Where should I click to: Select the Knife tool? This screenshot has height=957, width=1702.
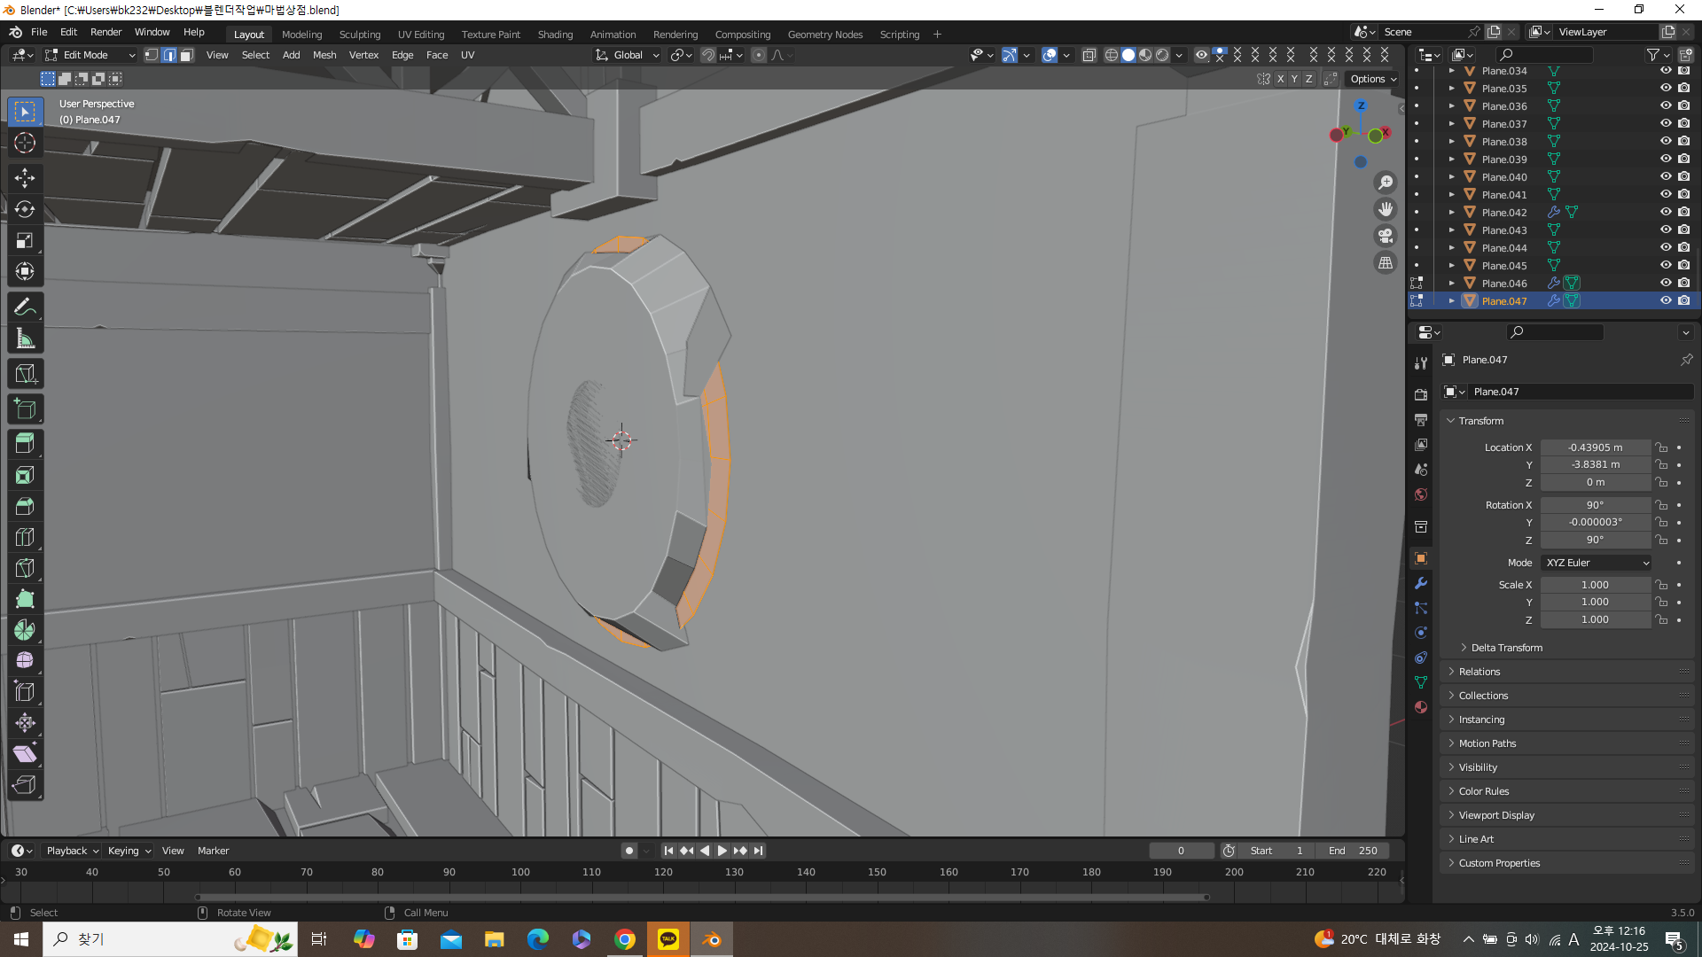tap(25, 568)
